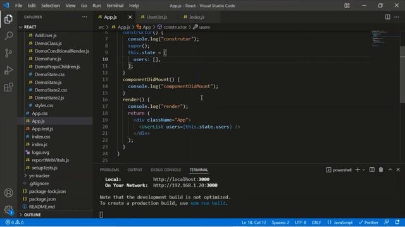Screen dimensions: 405x227
Task: Switch to the Debug Console tab
Action: click(x=166, y=170)
